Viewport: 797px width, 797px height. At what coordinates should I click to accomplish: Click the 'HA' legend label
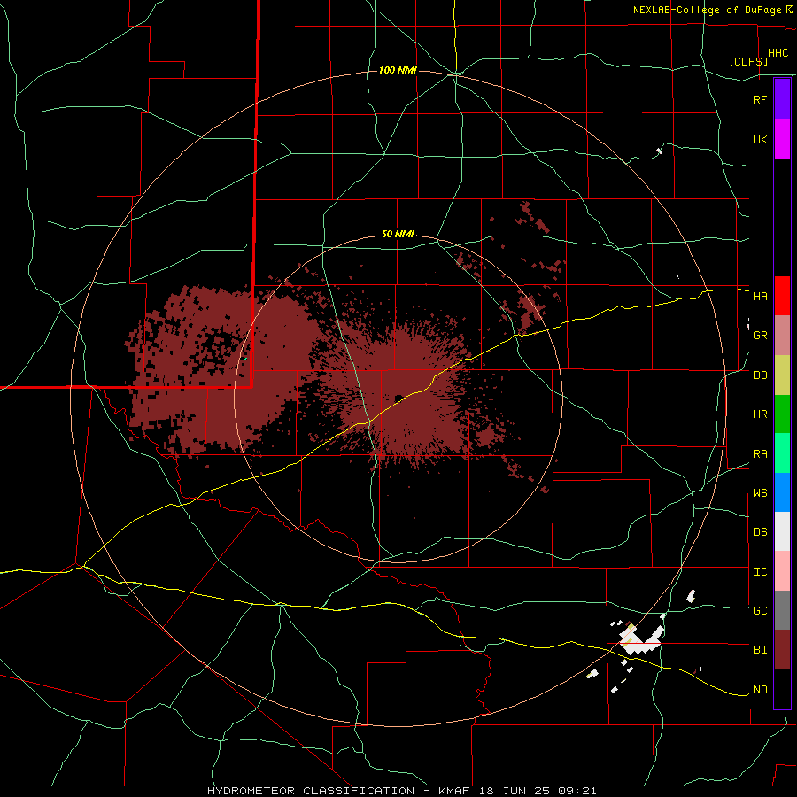[x=760, y=296]
